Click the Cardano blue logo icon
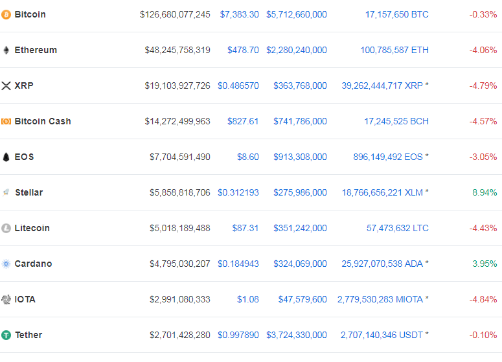This screenshot has height=362, width=502. click(x=6, y=264)
